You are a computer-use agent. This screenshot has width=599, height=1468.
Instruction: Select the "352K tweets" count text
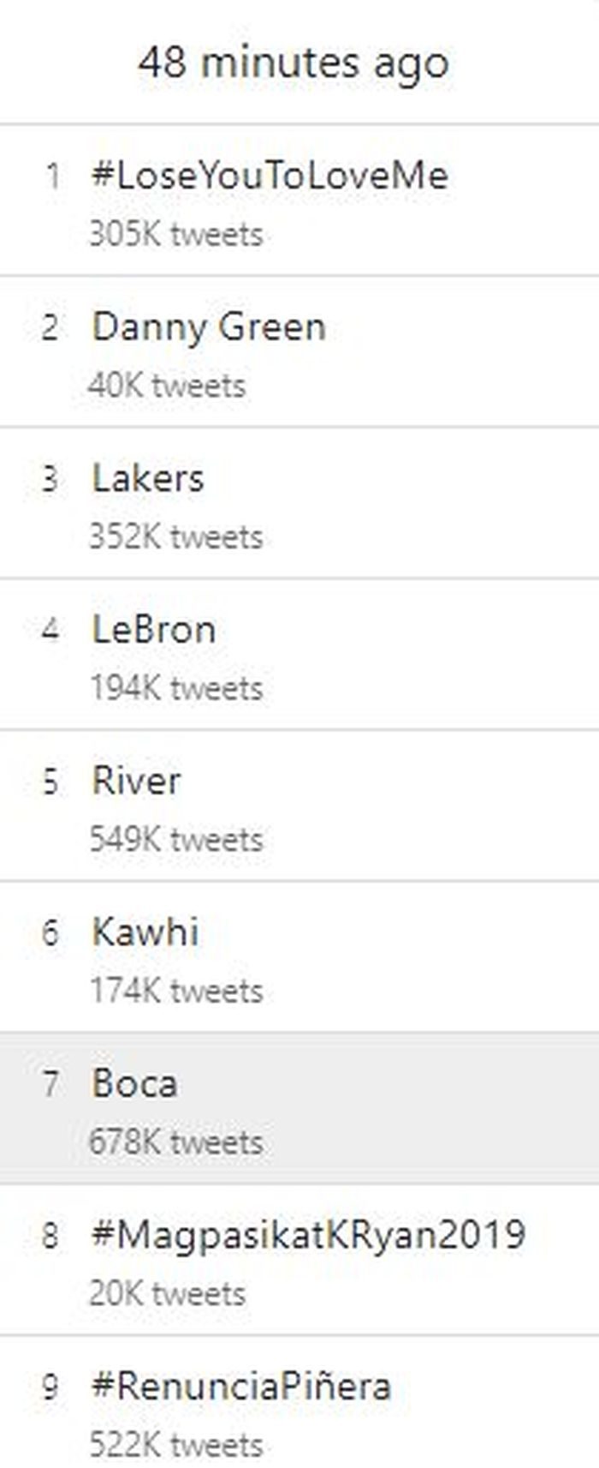click(176, 537)
